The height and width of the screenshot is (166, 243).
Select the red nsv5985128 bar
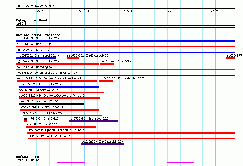click(x=61, y=127)
